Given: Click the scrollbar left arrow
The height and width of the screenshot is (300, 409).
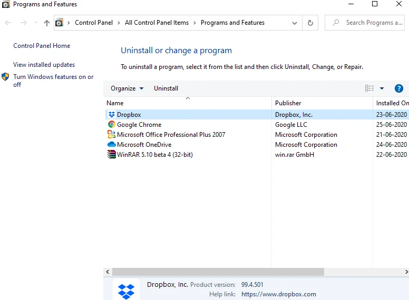Looking at the screenshot, I should (108, 272).
